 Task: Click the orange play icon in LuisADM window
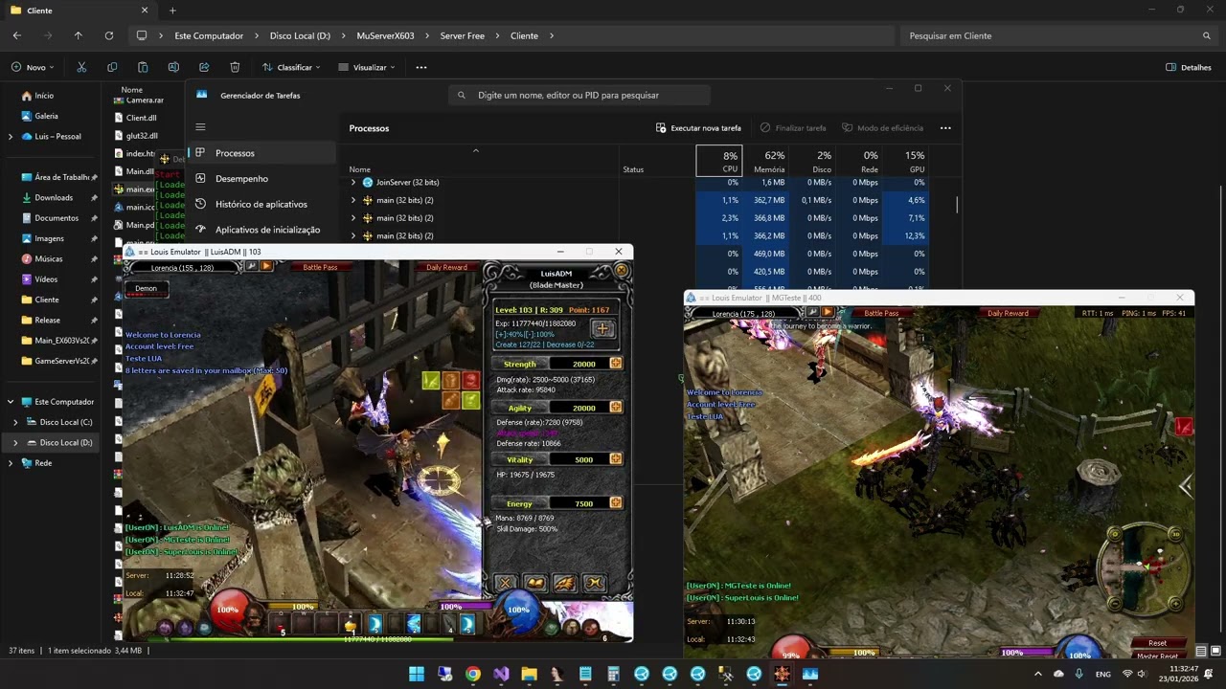point(266,267)
